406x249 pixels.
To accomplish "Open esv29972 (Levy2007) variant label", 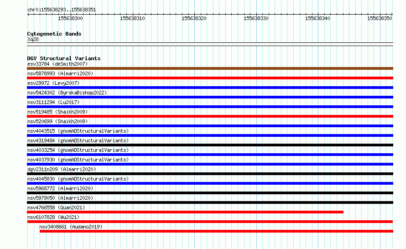I will [53, 83].
